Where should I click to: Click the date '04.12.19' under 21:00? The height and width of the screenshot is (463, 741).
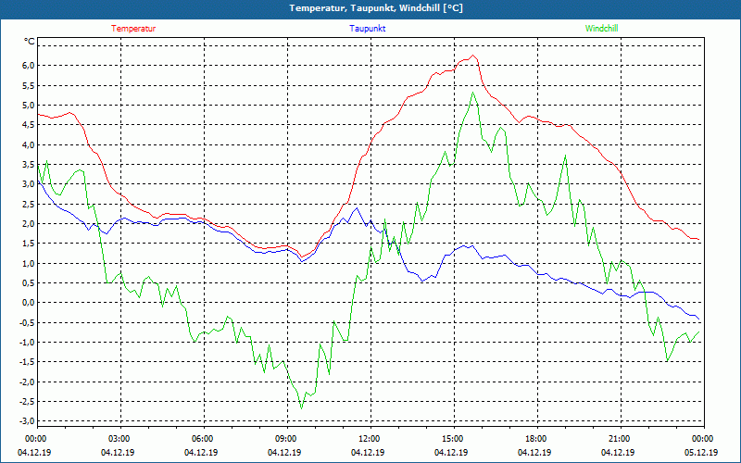[x=618, y=453]
